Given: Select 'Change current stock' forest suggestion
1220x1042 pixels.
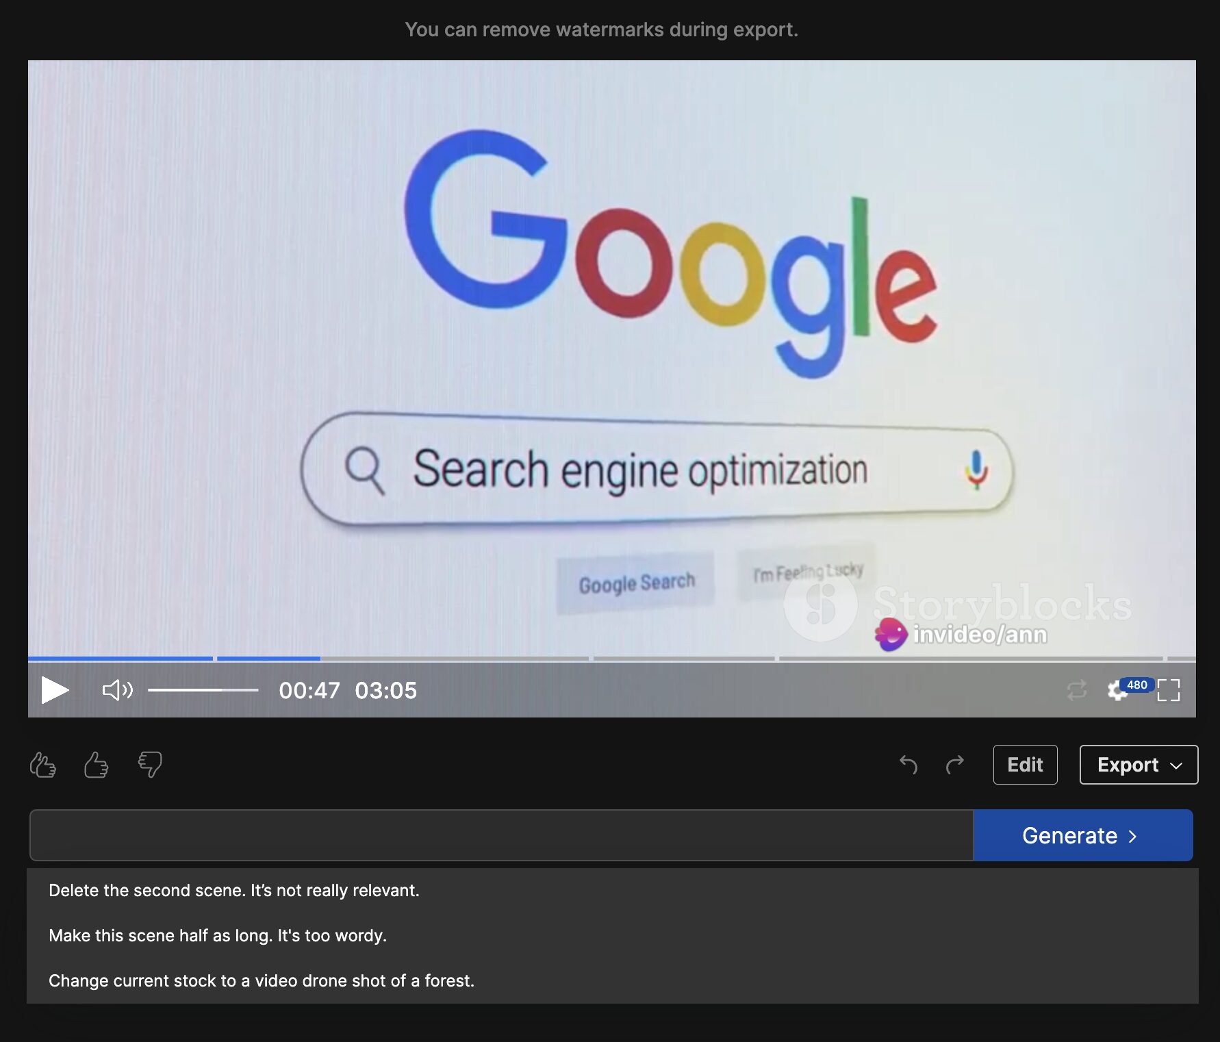Looking at the screenshot, I should [x=612, y=981].
